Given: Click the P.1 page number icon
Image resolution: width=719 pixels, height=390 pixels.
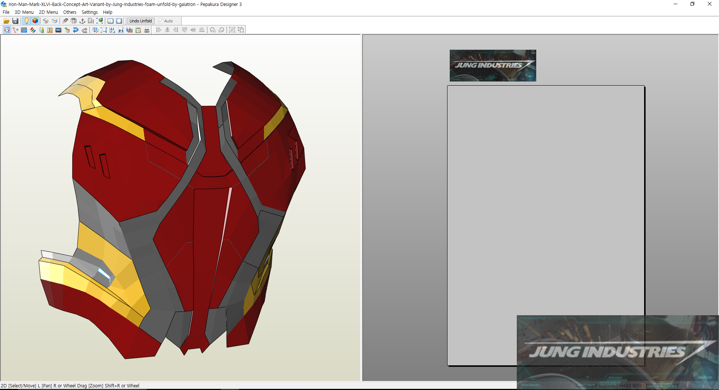Looking at the screenshot, I should click(121, 30).
